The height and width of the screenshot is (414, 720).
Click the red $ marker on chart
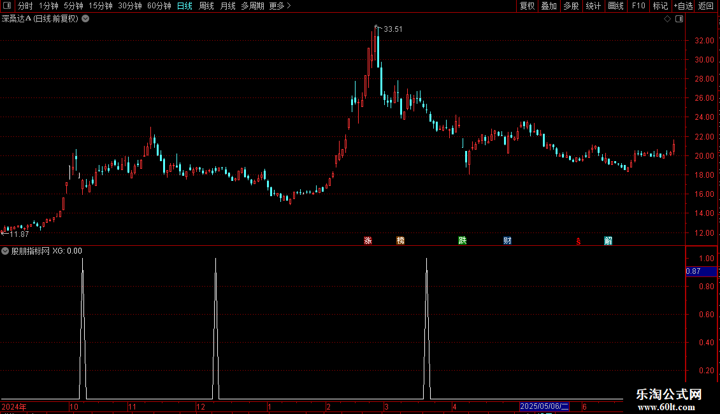pyautogui.click(x=579, y=241)
